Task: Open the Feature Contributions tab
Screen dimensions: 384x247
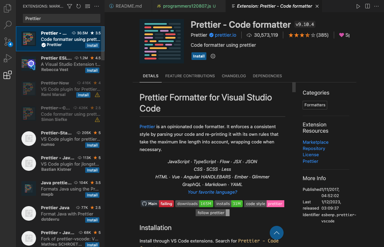Action: tap(190, 76)
